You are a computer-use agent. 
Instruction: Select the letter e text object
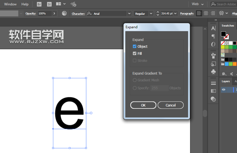coord(69,113)
